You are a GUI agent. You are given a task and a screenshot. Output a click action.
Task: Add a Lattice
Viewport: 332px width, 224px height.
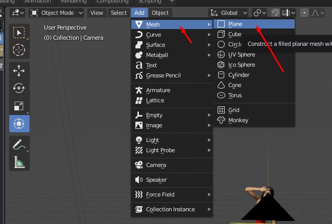(x=172, y=100)
